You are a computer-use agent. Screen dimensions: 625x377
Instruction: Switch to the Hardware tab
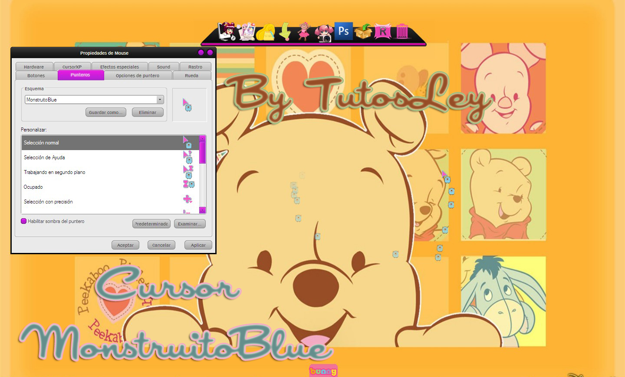tap(34, 67)
